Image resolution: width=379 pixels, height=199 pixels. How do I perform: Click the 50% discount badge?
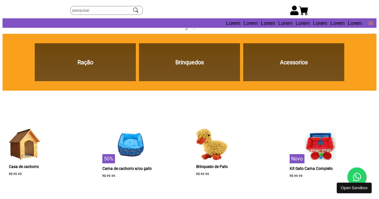(x=109, y=159)
